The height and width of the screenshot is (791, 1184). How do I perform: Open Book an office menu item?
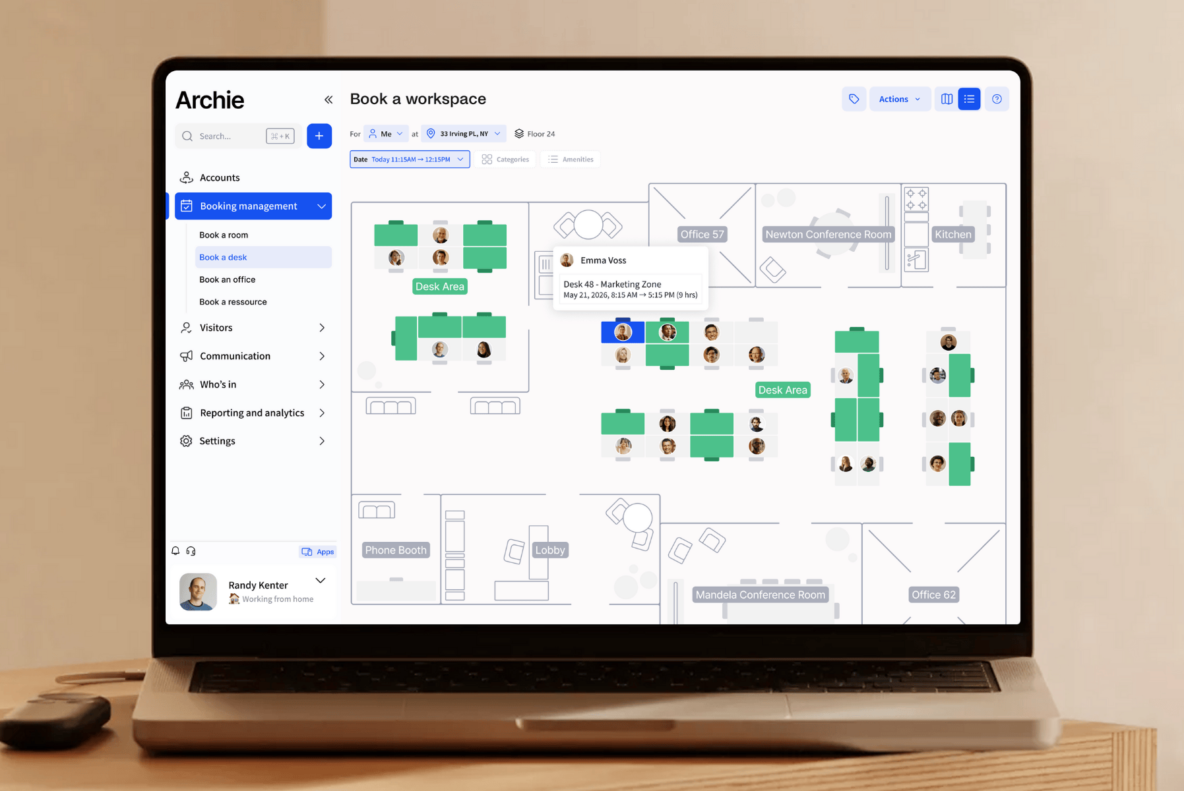[227, 279]
